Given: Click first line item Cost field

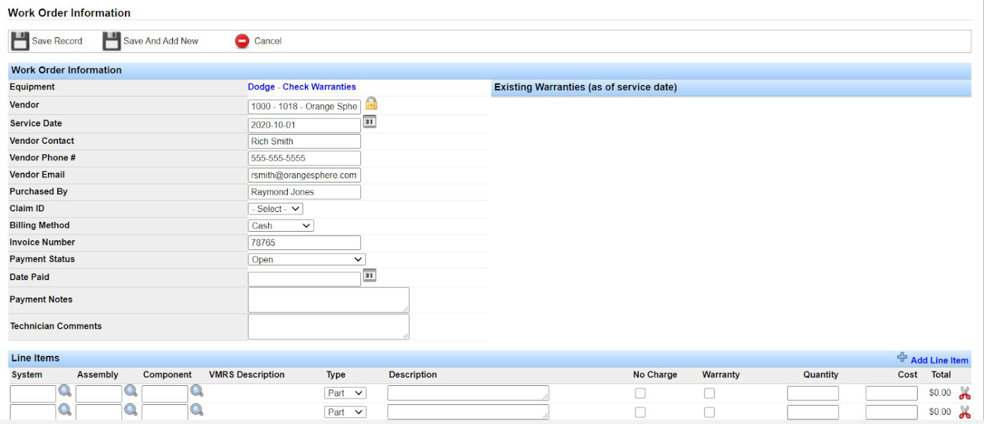Looking at the screenshot, I should (891, 394).
